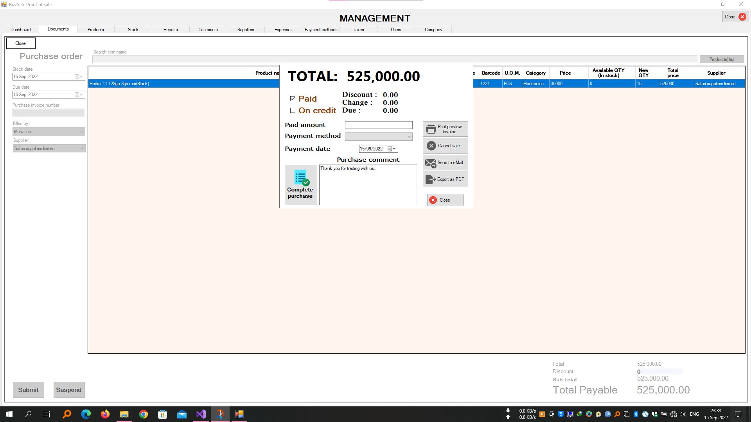Click the Purchase comment text area

pyautogui.click(x=368, y=186)
